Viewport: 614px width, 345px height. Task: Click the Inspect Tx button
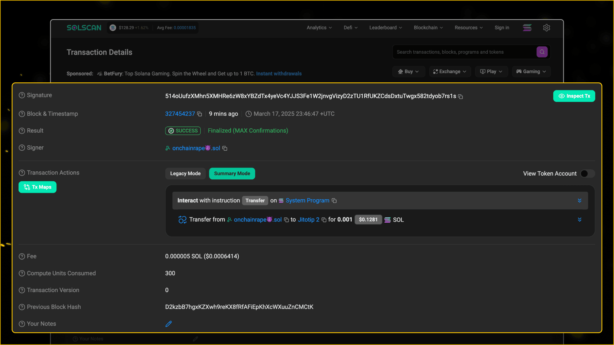[574, 96]
